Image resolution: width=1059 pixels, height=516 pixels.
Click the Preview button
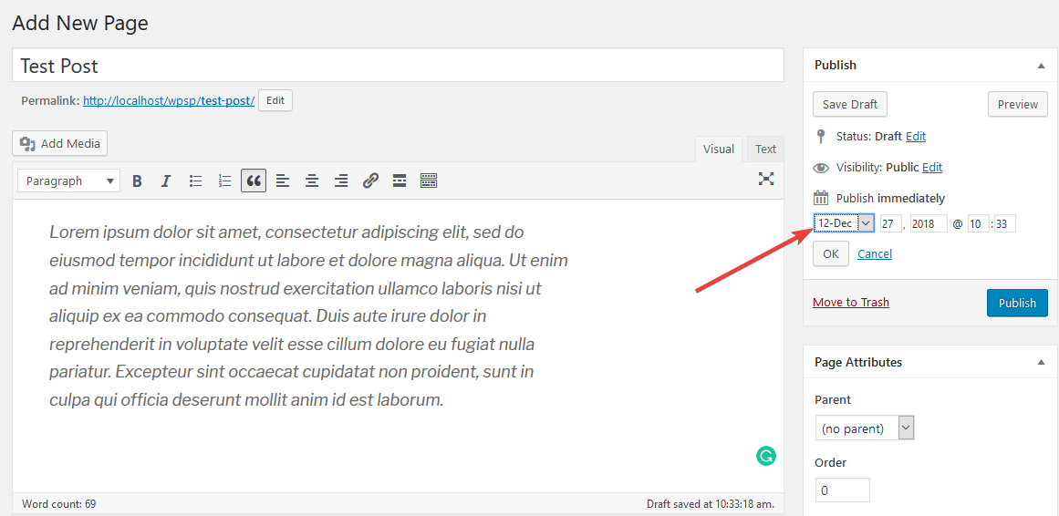coord(1018,104)
